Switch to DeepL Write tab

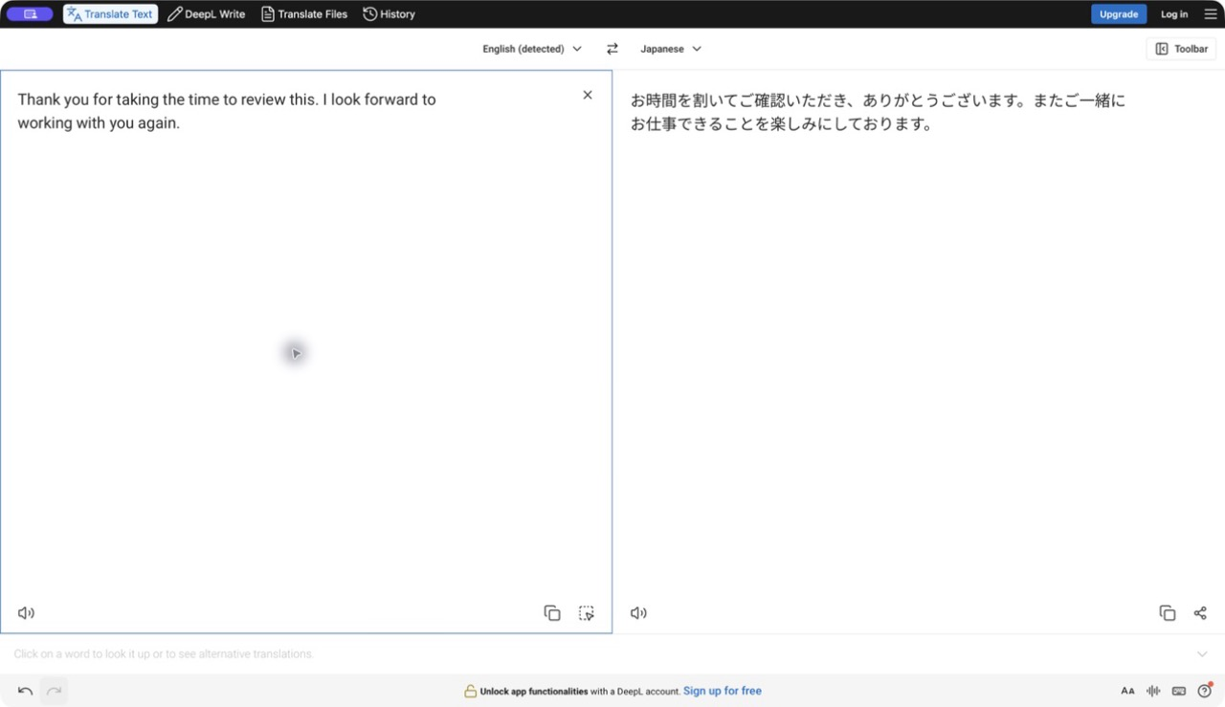click(x=207, y=14)
